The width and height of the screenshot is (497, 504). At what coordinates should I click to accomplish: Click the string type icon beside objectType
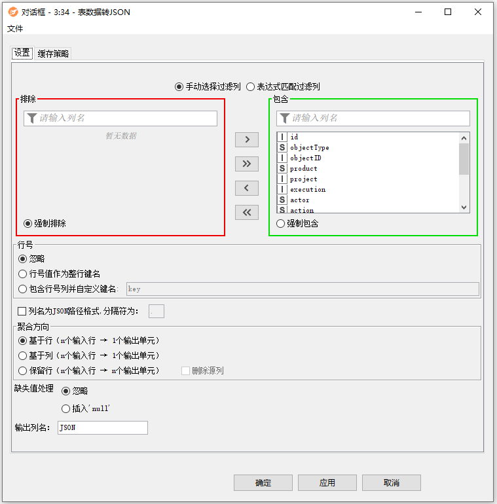pos(282,147)
